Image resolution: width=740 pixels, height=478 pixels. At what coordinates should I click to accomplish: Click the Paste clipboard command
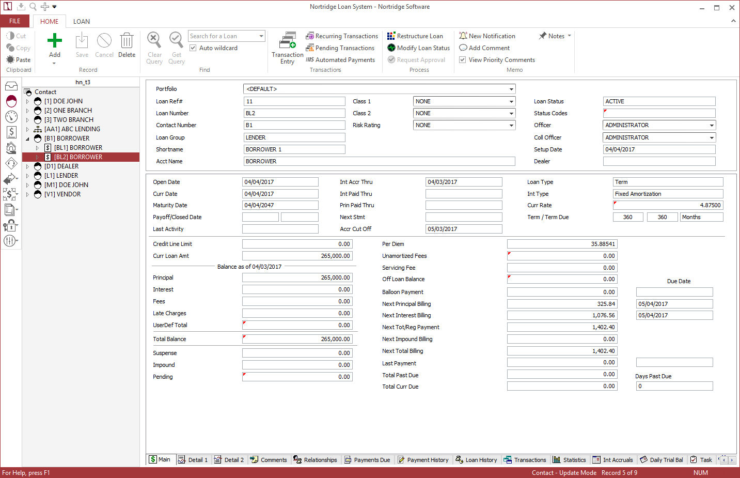point(19,60)
